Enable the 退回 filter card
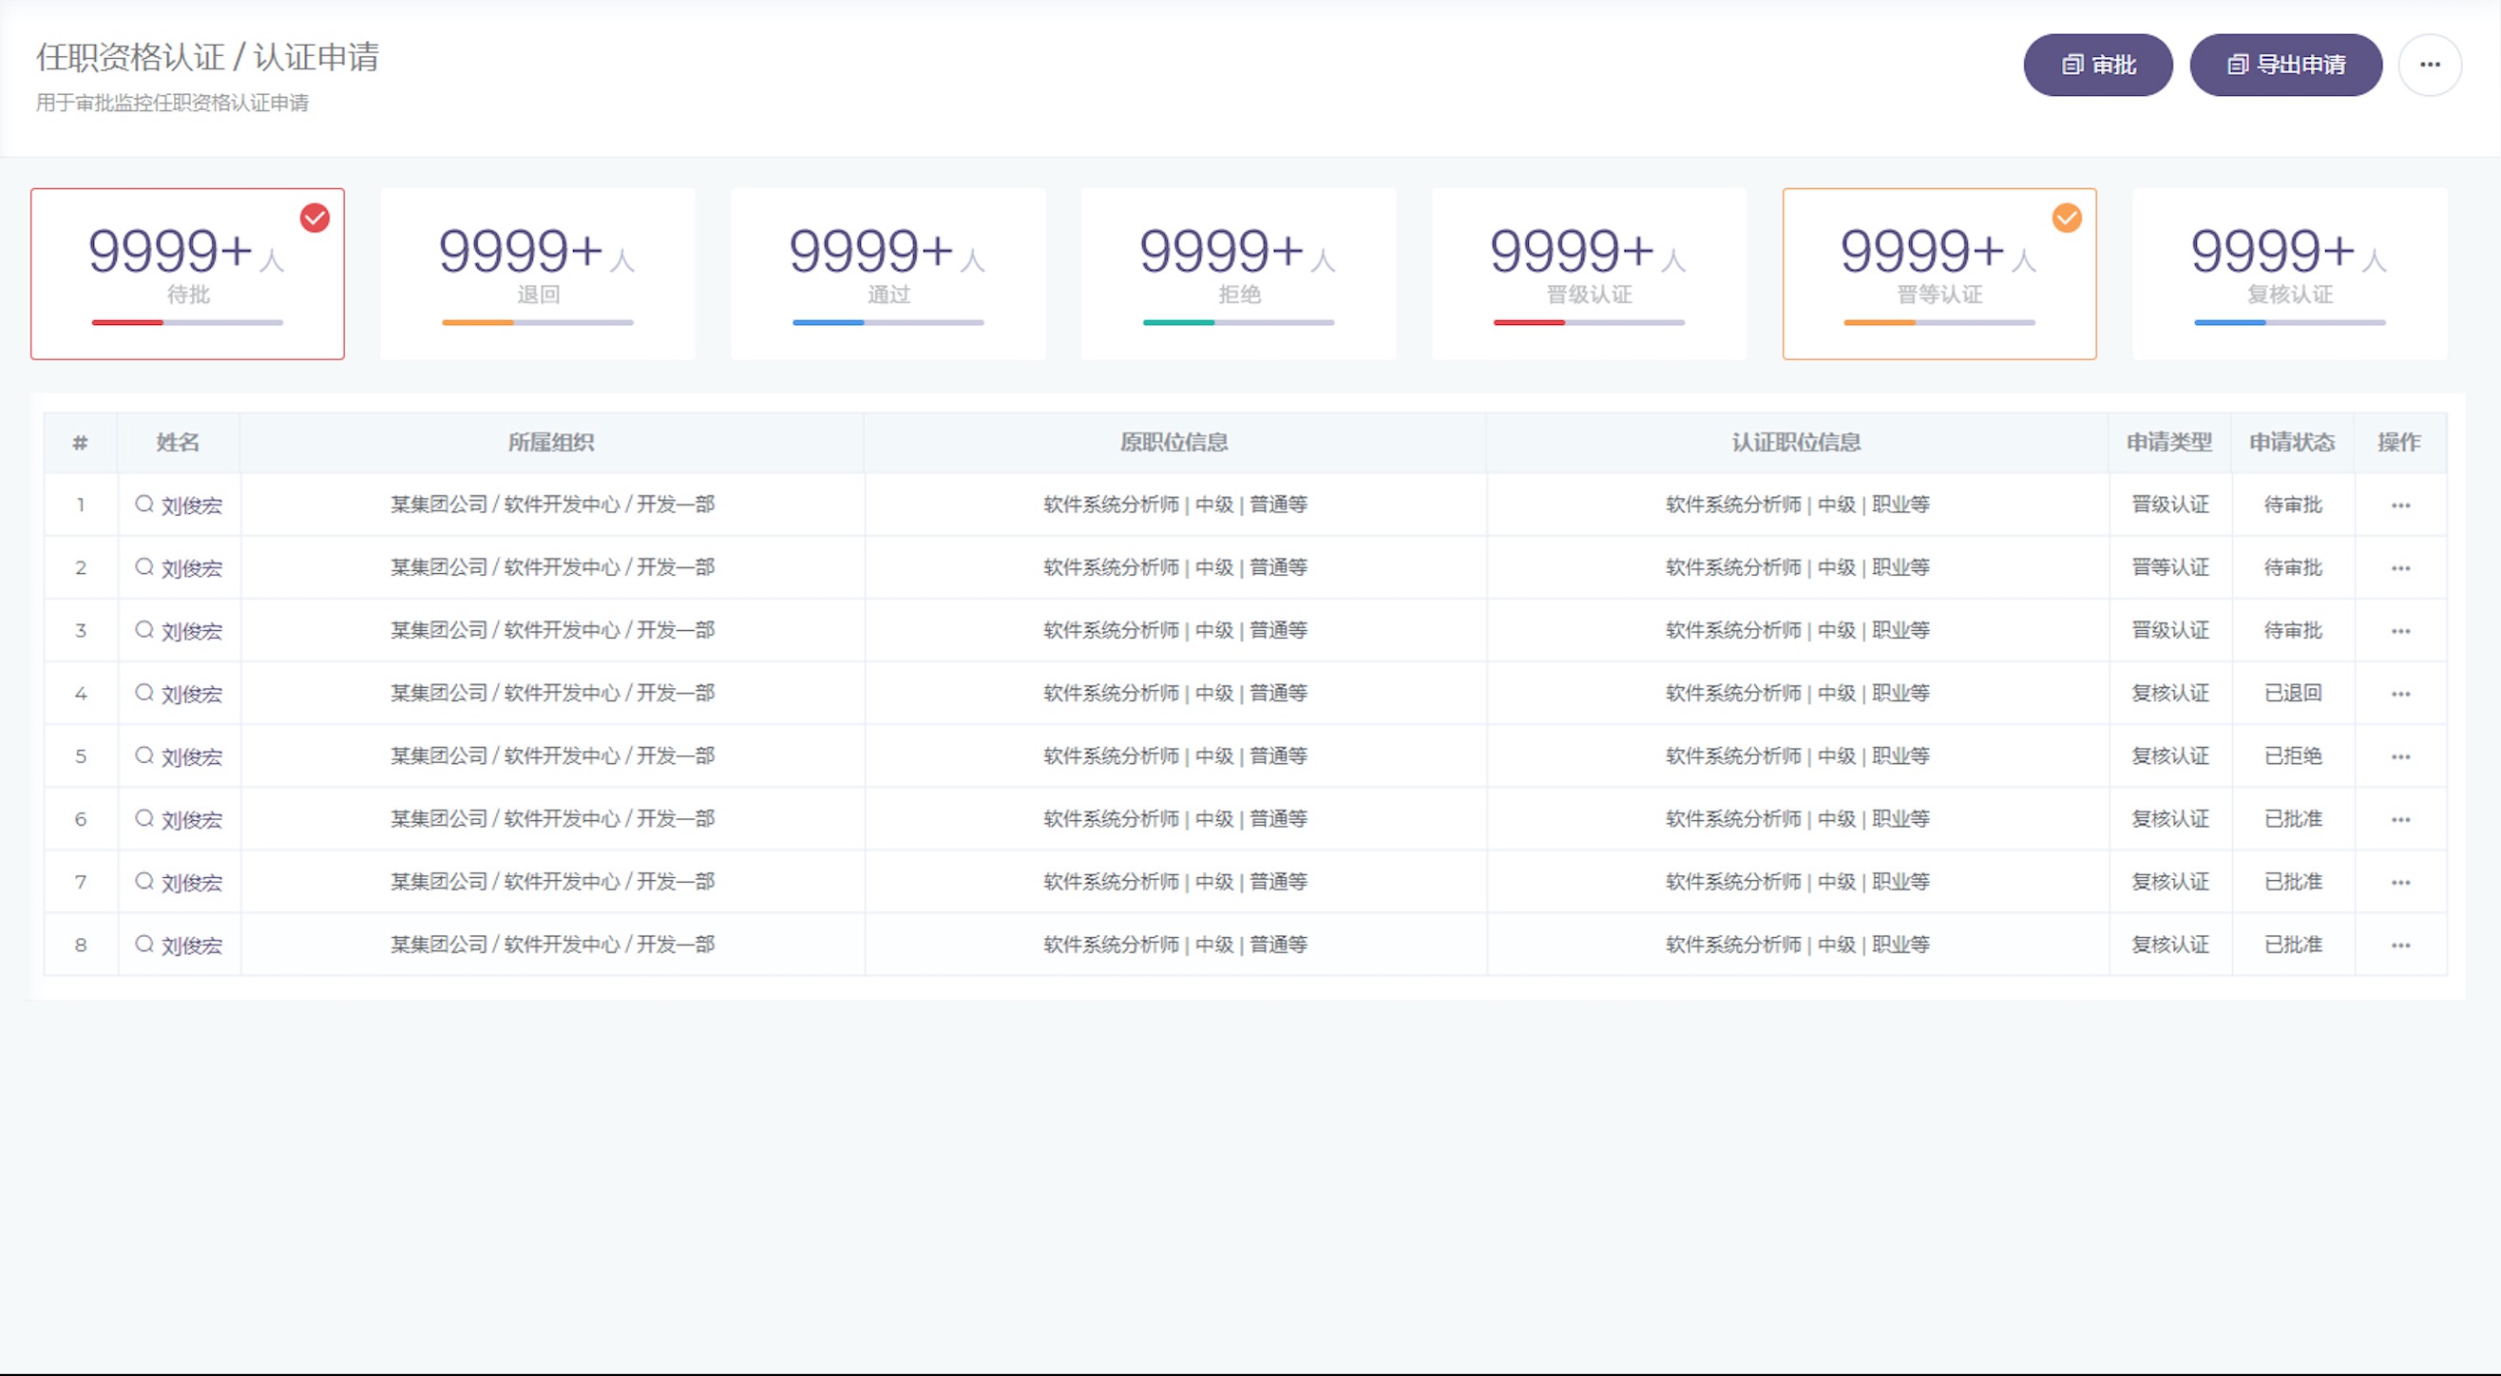Viewport: 2501px width, 1376px height. click(x=537, y=274)
